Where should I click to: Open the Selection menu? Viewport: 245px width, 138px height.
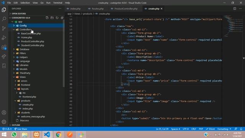click(x=25, y=3)
